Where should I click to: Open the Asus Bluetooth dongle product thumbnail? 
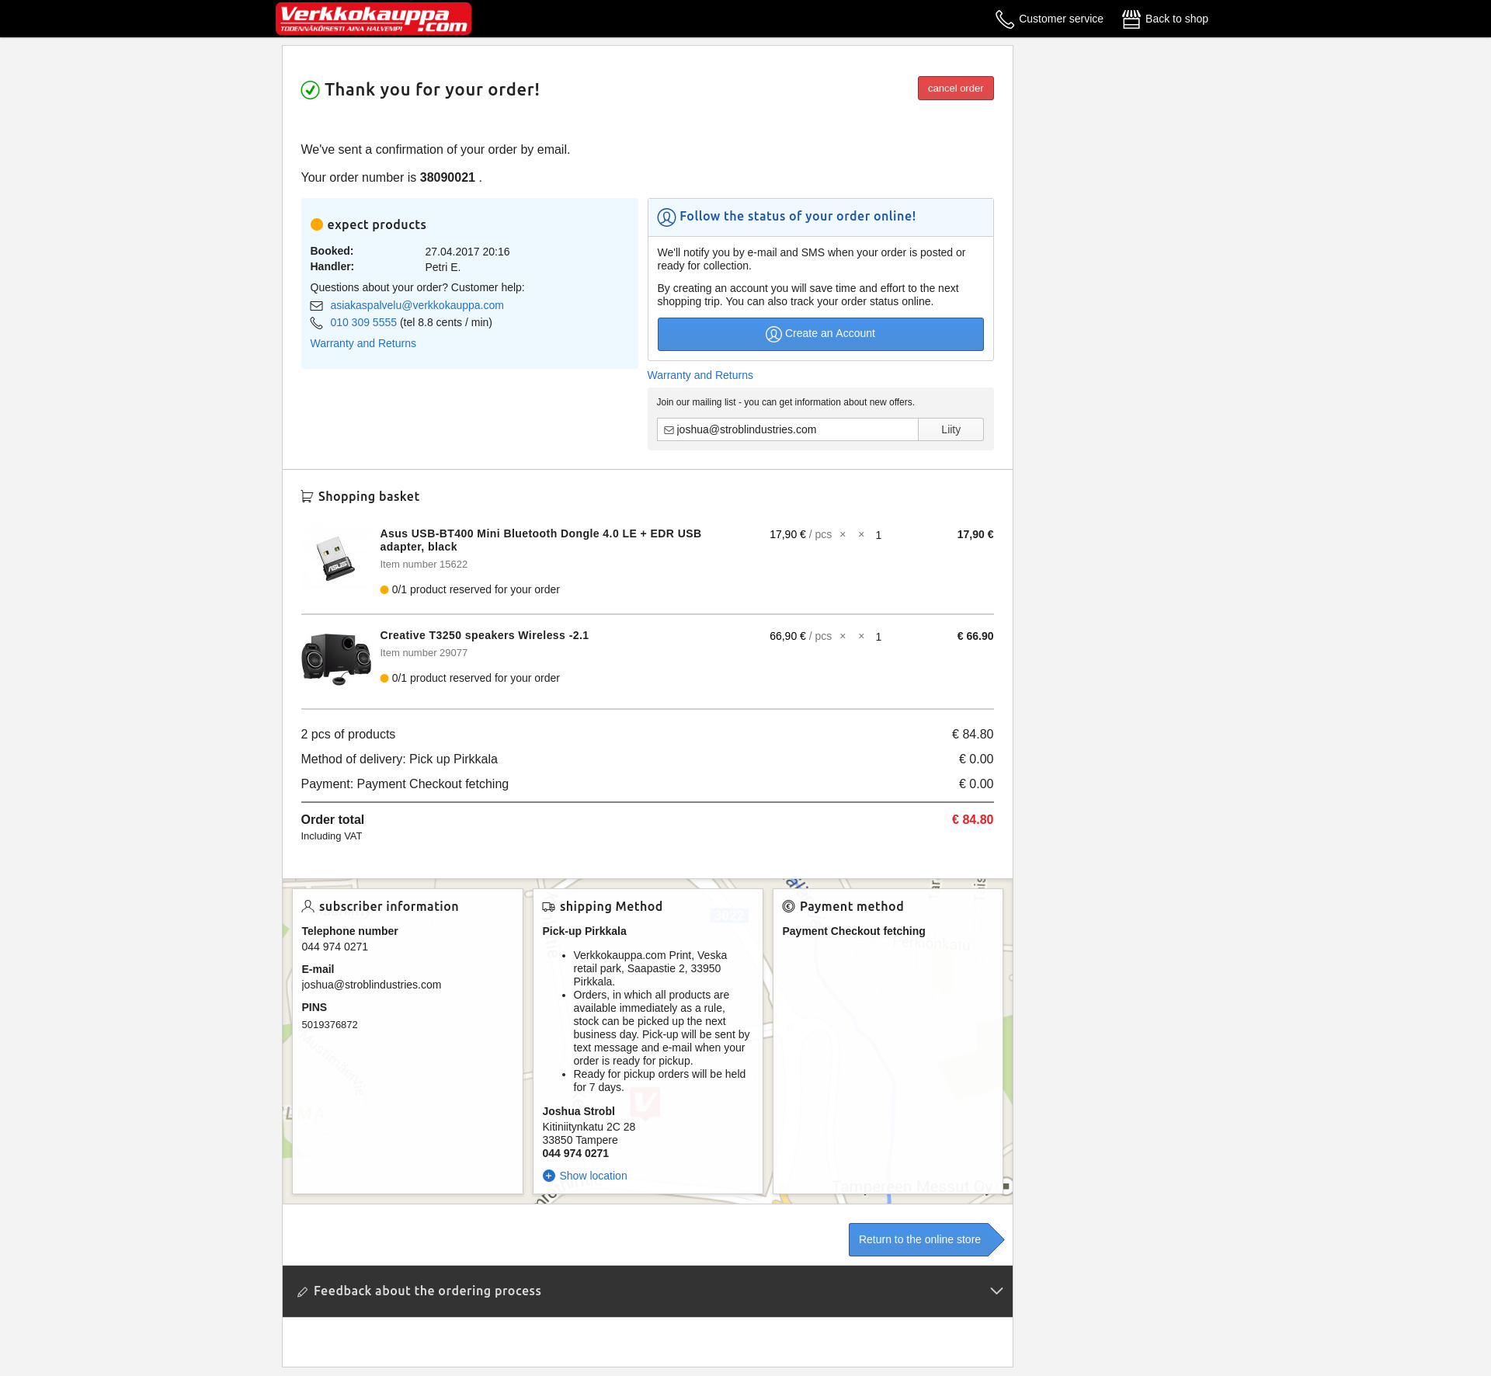click(x=335, y=558)
